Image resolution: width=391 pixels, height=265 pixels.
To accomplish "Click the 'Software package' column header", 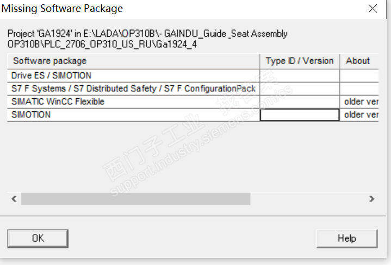I will click(134, 61).
